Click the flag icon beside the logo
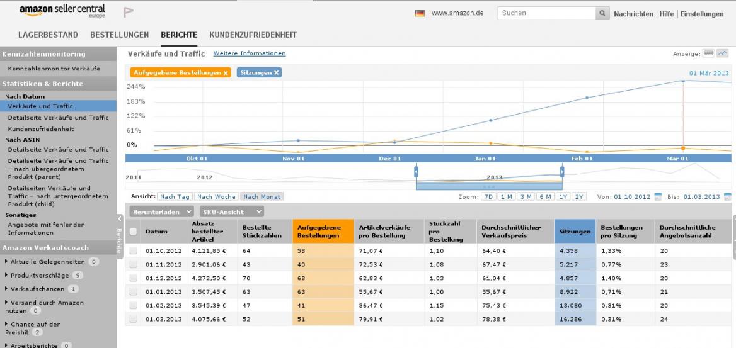 click(128, 12)
